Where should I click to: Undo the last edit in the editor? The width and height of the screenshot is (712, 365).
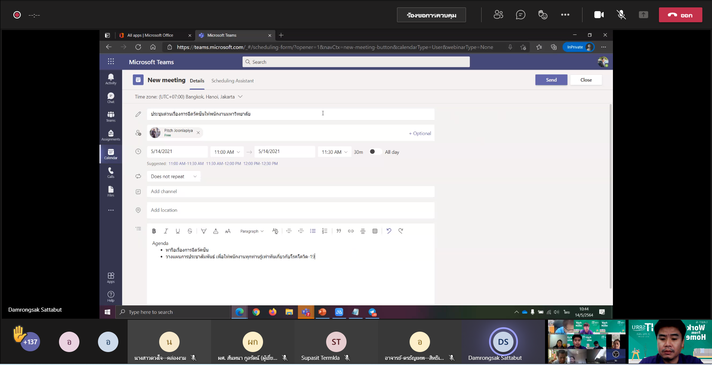click(x=389, y=231)
